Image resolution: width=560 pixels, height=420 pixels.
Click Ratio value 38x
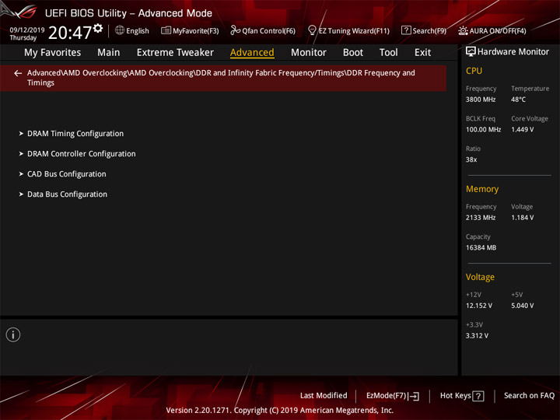[x=471, y=159]
